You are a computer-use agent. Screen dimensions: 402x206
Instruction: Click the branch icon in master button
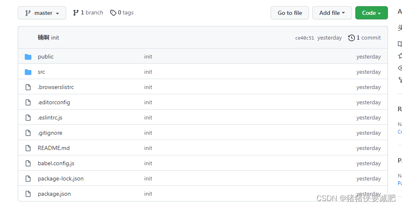tap(28, 13)
